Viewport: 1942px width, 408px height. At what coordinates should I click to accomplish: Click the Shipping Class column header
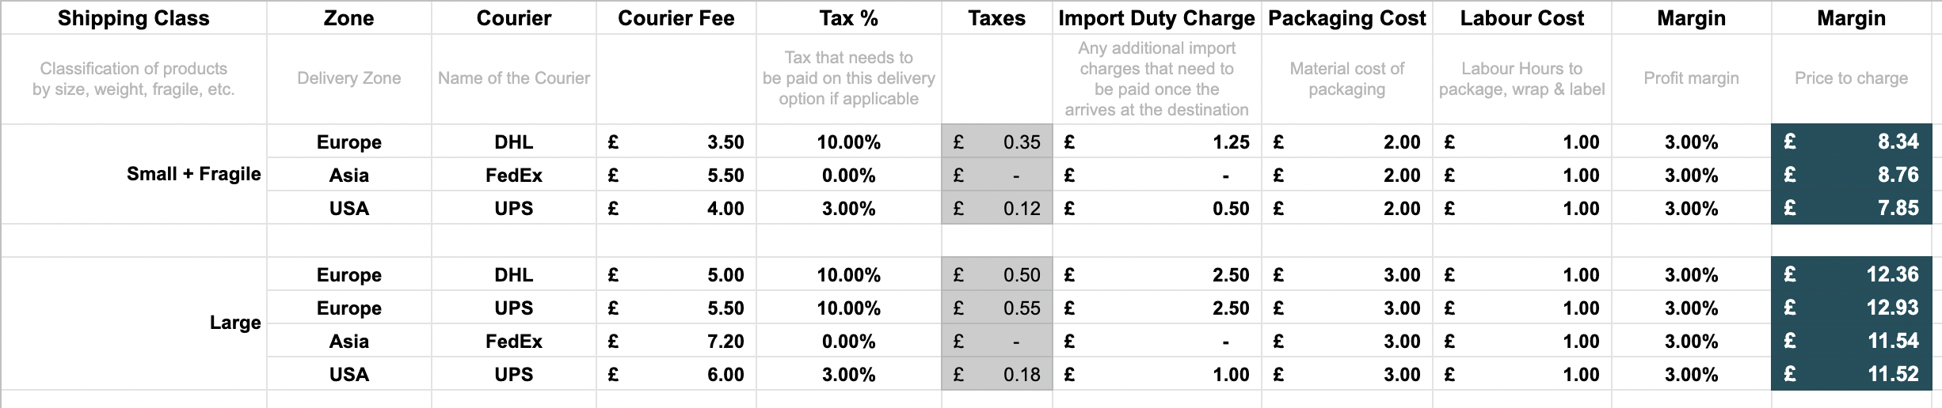pyautogui.click(x=133, y=18)
